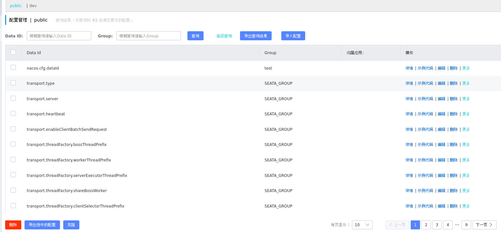
Task: View 示例代码 for transport.server
Action: [425, 98]
